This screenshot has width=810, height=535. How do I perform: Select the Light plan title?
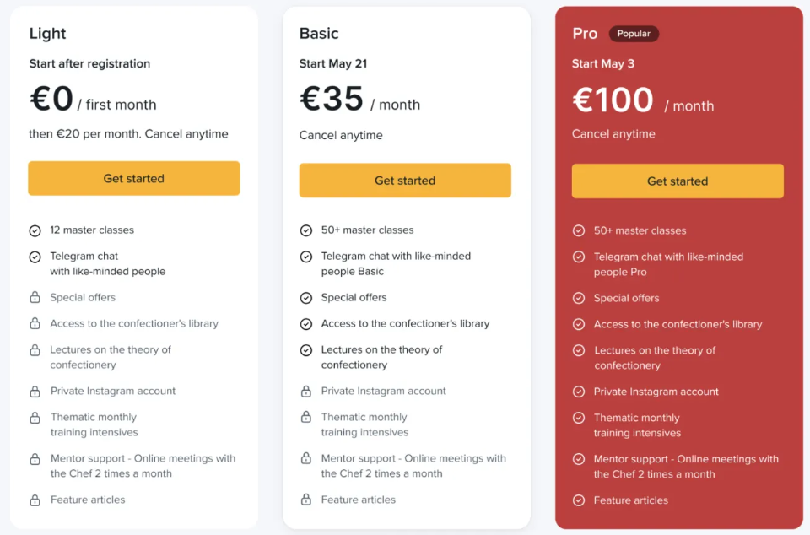coord(47,34)
